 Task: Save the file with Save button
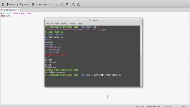[24, 5]
